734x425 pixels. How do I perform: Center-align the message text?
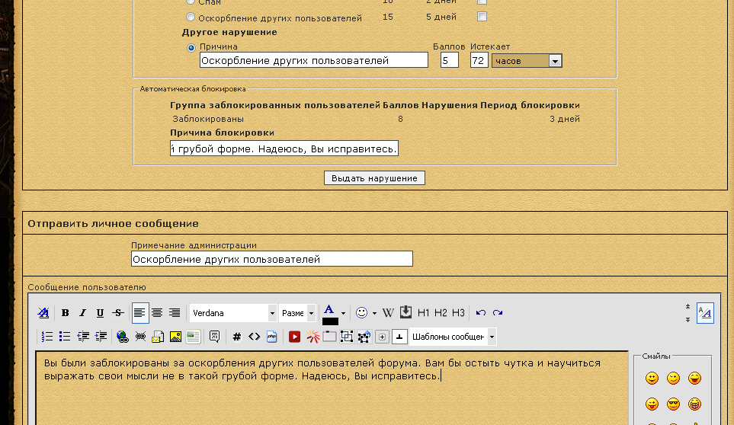[157, 313]
